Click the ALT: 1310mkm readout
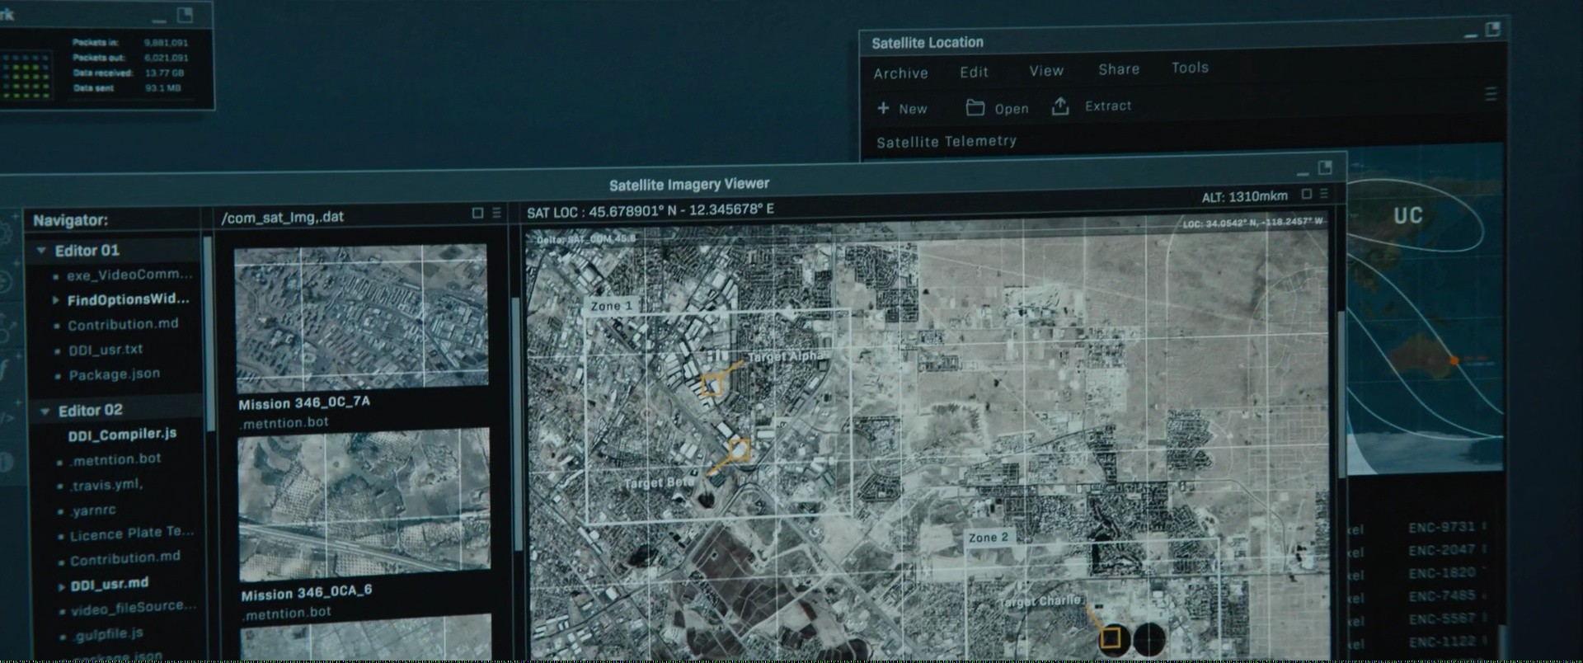The image size is (1583, 663). pos(1244,196)
